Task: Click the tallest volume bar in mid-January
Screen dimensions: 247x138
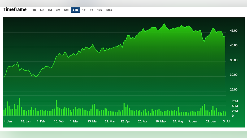Action: tap(19, 107)
